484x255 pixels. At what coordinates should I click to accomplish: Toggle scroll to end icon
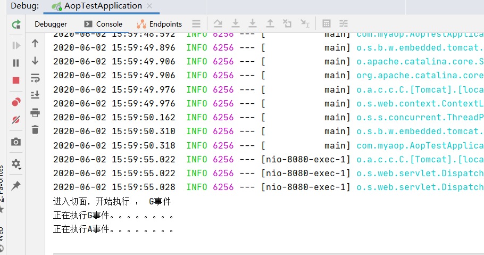[x=35, y=95]
